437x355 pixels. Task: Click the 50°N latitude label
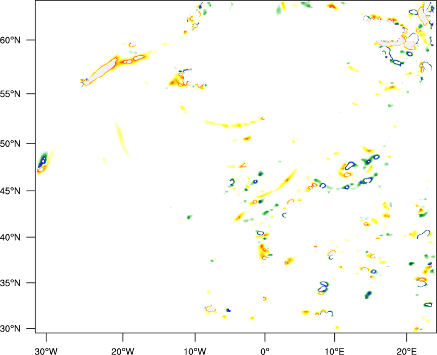tap(10, 144)
